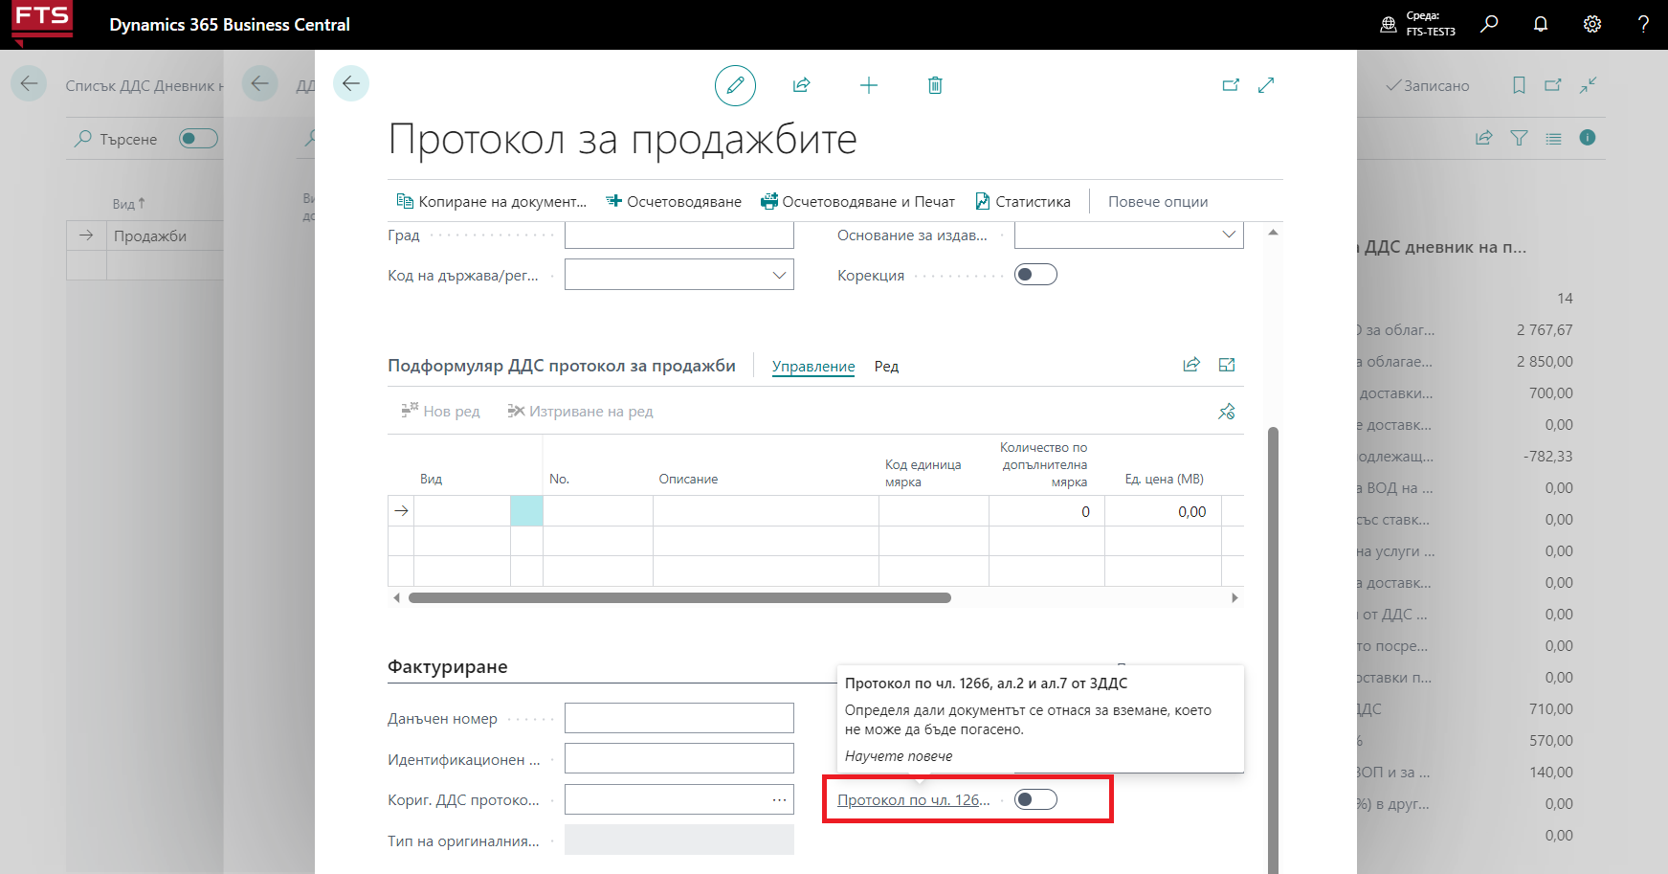This screenshot has height=874, width=1668.
Task: Expand the page with the arrows icon
Action: click(x=1266, y=85)
